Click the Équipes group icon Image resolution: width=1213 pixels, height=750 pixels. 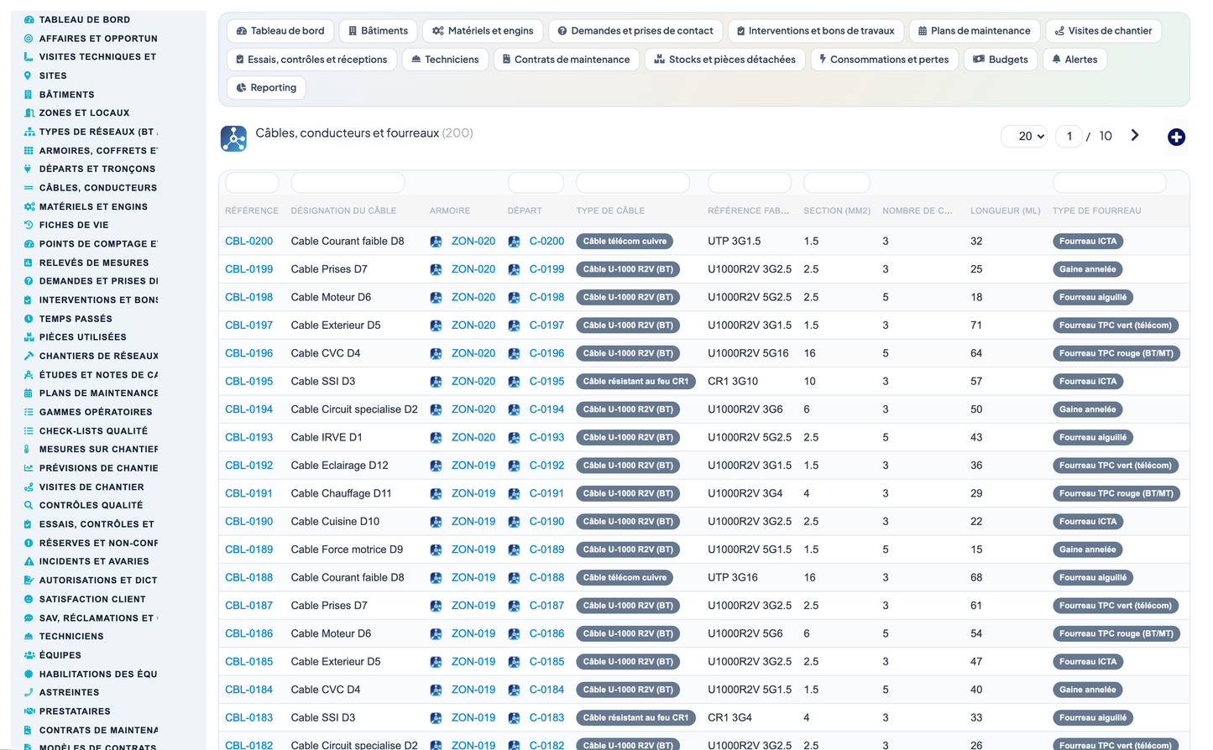(29, 655)
